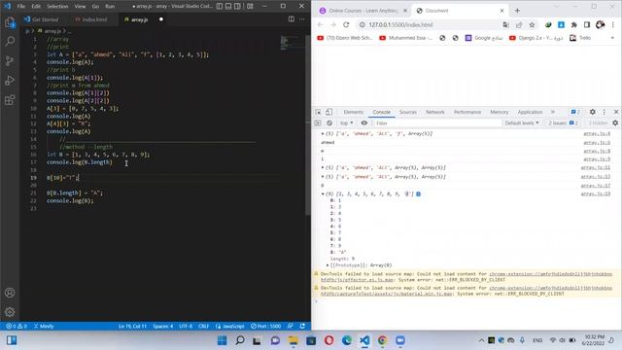Image resolution: width=622 pixels, height=350 pixels.
Task: Open Chrome Extensions puzzle icon
Action: [574, 24]
